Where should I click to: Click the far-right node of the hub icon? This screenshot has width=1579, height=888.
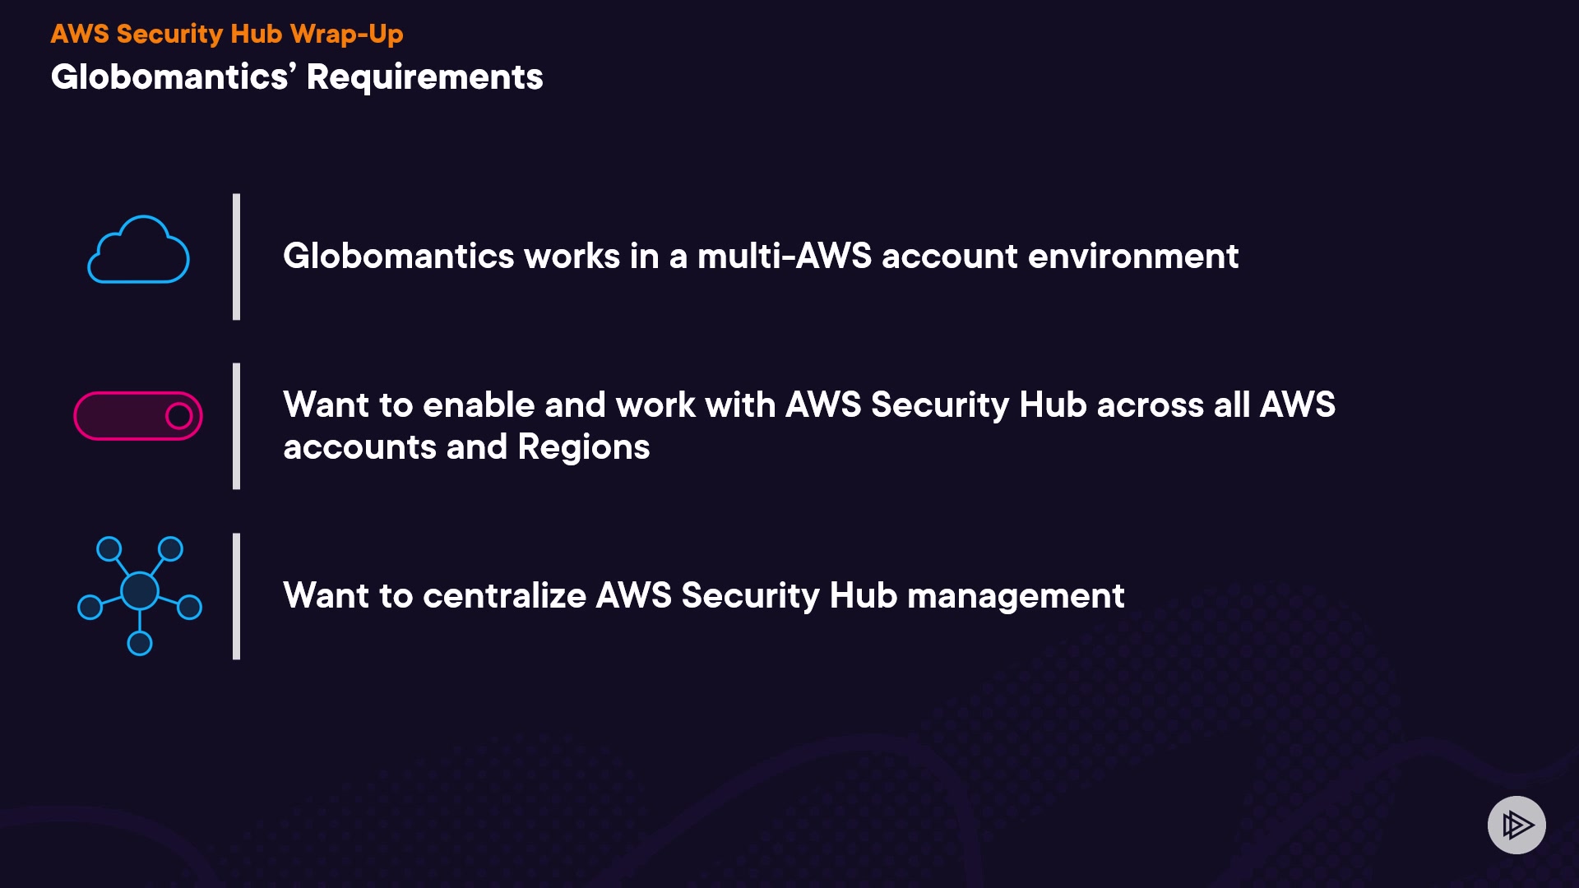190,608
